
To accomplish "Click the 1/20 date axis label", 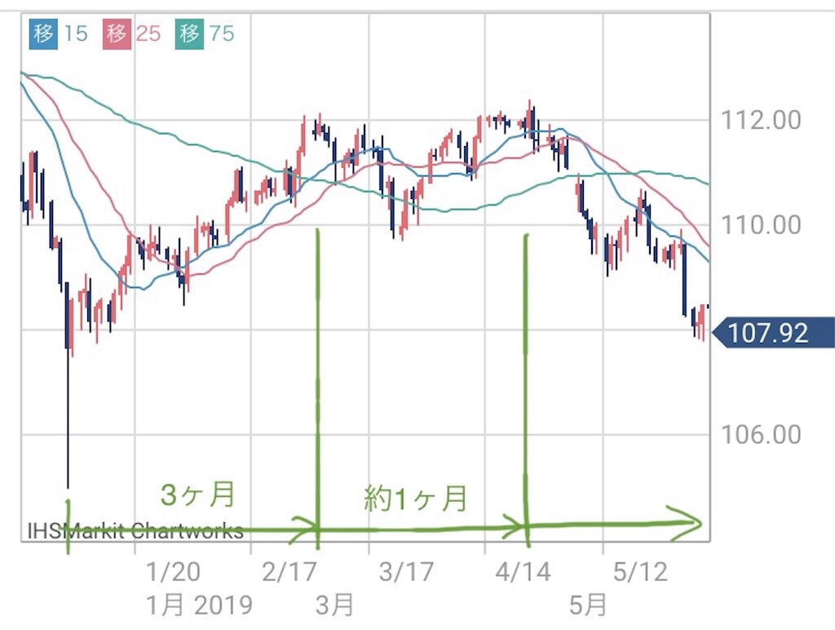I will click(x=173, y=572).
